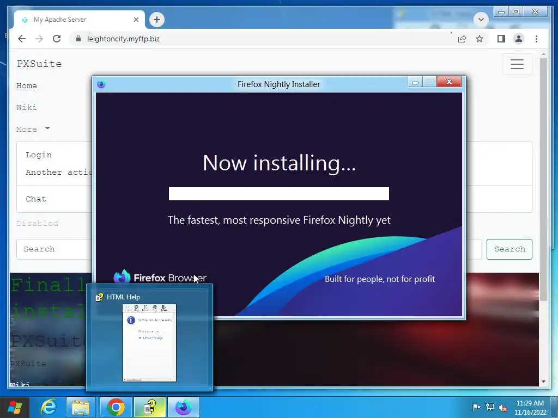
Task: Open the Windows Start button
Action: [x=15, y=407]
